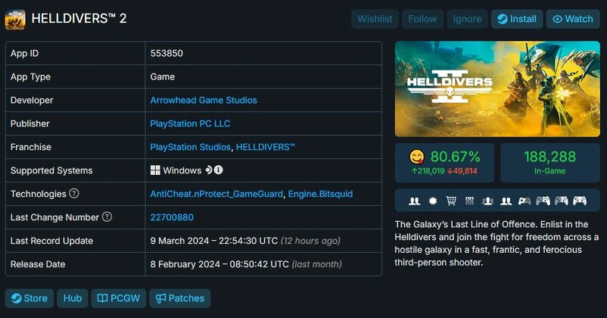Click the help icon beside Last Change Number
The image size is (607, 318).
[107, 217]
